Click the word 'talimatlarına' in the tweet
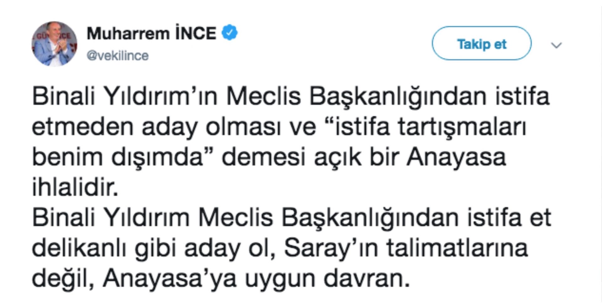The height and width of the screenshot is (308, 602). (457, 248)
